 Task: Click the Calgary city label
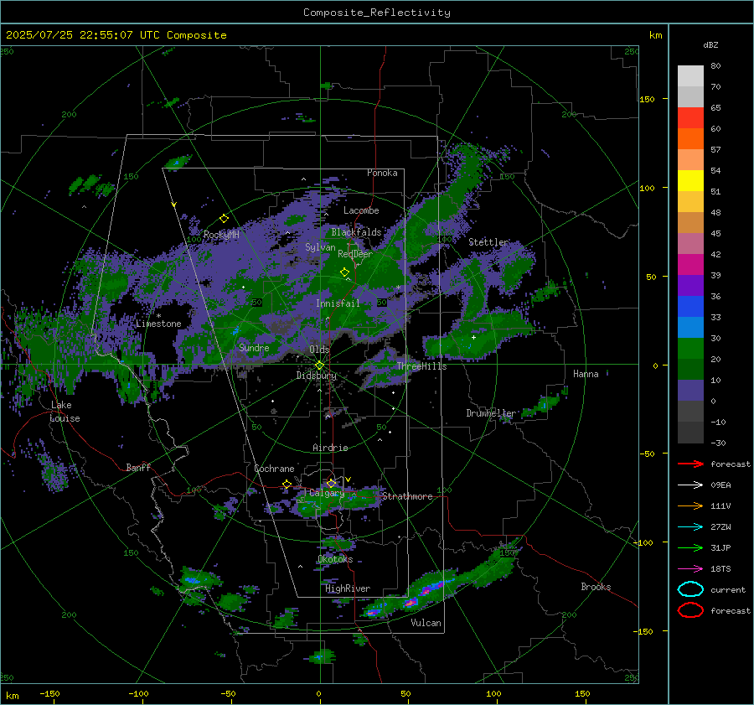[327, 493]
